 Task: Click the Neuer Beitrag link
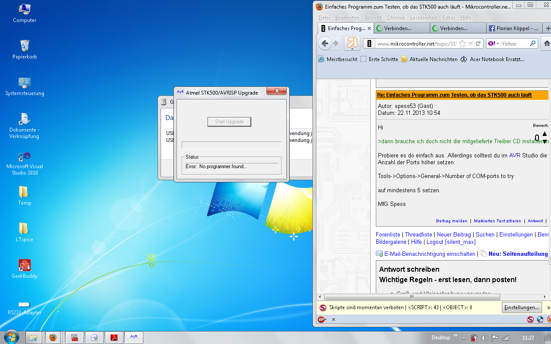[453, 235]
